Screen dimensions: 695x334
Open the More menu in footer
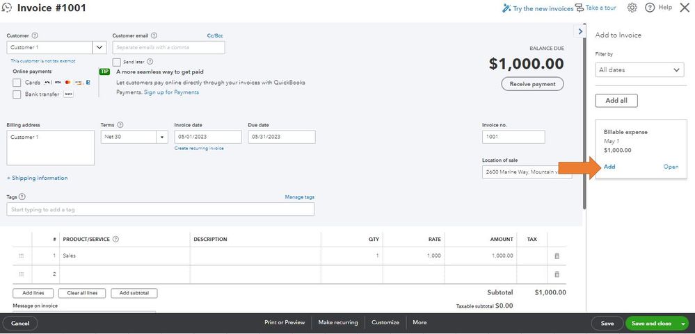pos(420,323)
